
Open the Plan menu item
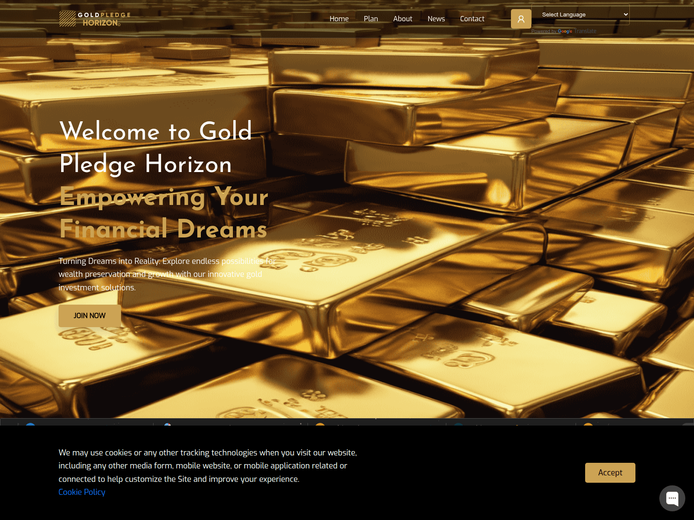point(371,19)
